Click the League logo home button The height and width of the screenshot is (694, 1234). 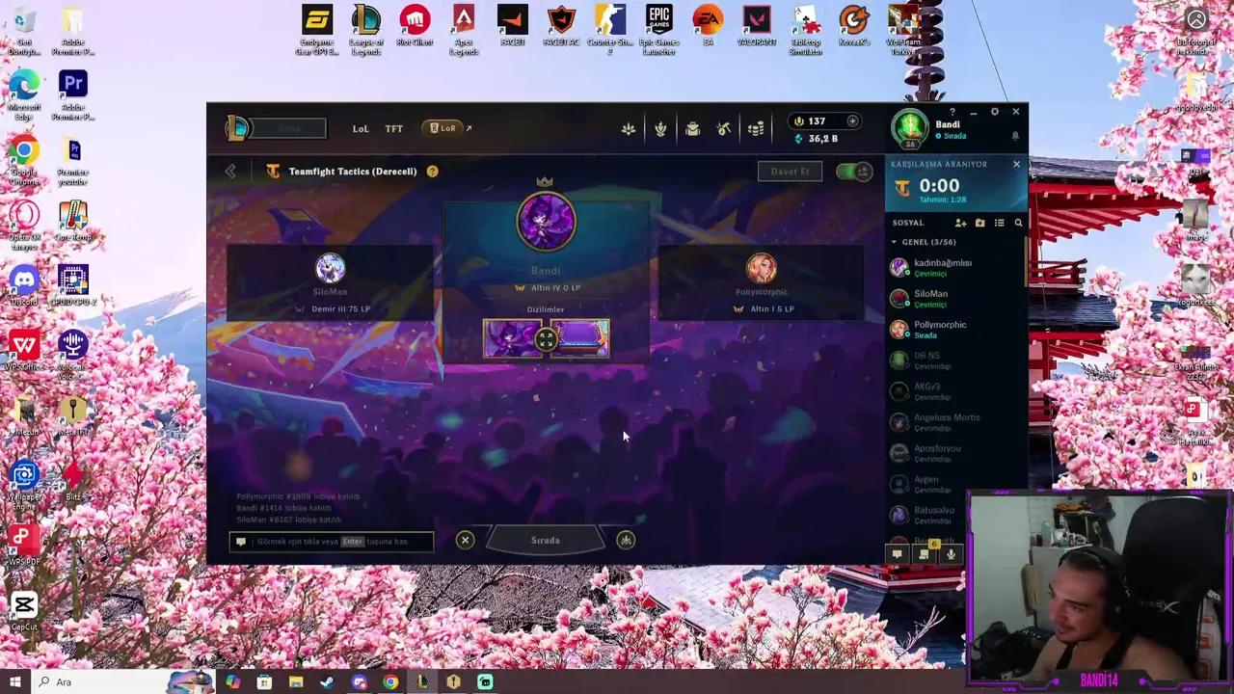pyautogui.click(x=238, y=128)
